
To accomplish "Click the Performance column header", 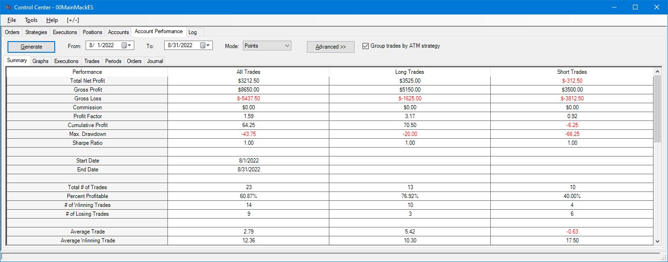I will (87, 72).
